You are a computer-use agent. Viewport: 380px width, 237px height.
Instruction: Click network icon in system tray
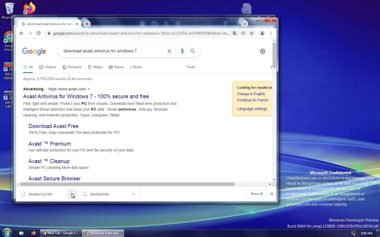click(x=353, y=233)
